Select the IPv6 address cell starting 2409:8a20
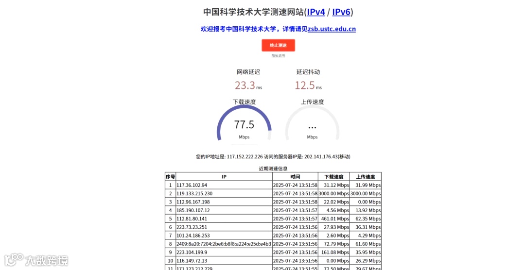The height and width of the screenshot is (270, 525). tap(224, 244)
